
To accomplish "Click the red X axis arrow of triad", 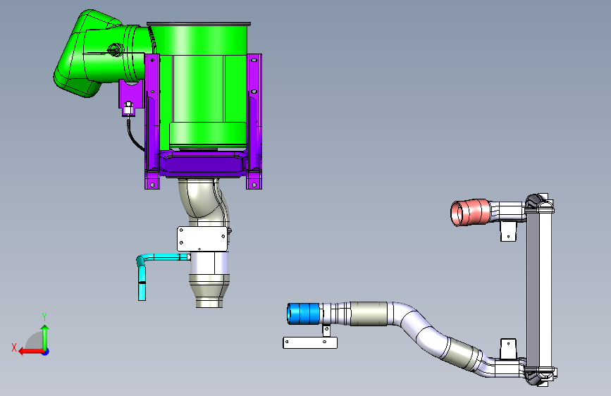I will click(30, 352).
